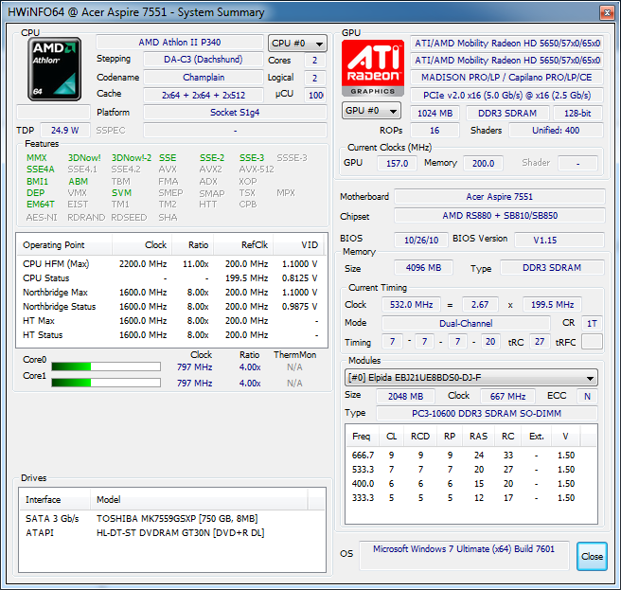
Task: Click the Model column header in Drives
Action: pyautogui.click(x=109, y=499)
